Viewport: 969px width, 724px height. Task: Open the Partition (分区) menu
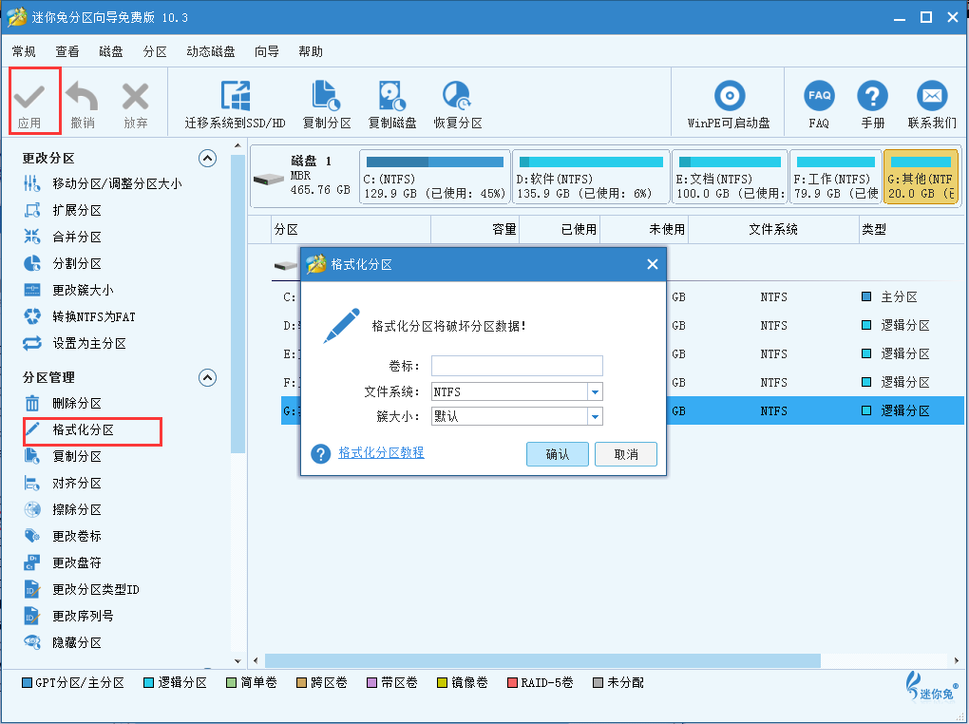pos(155,51)
